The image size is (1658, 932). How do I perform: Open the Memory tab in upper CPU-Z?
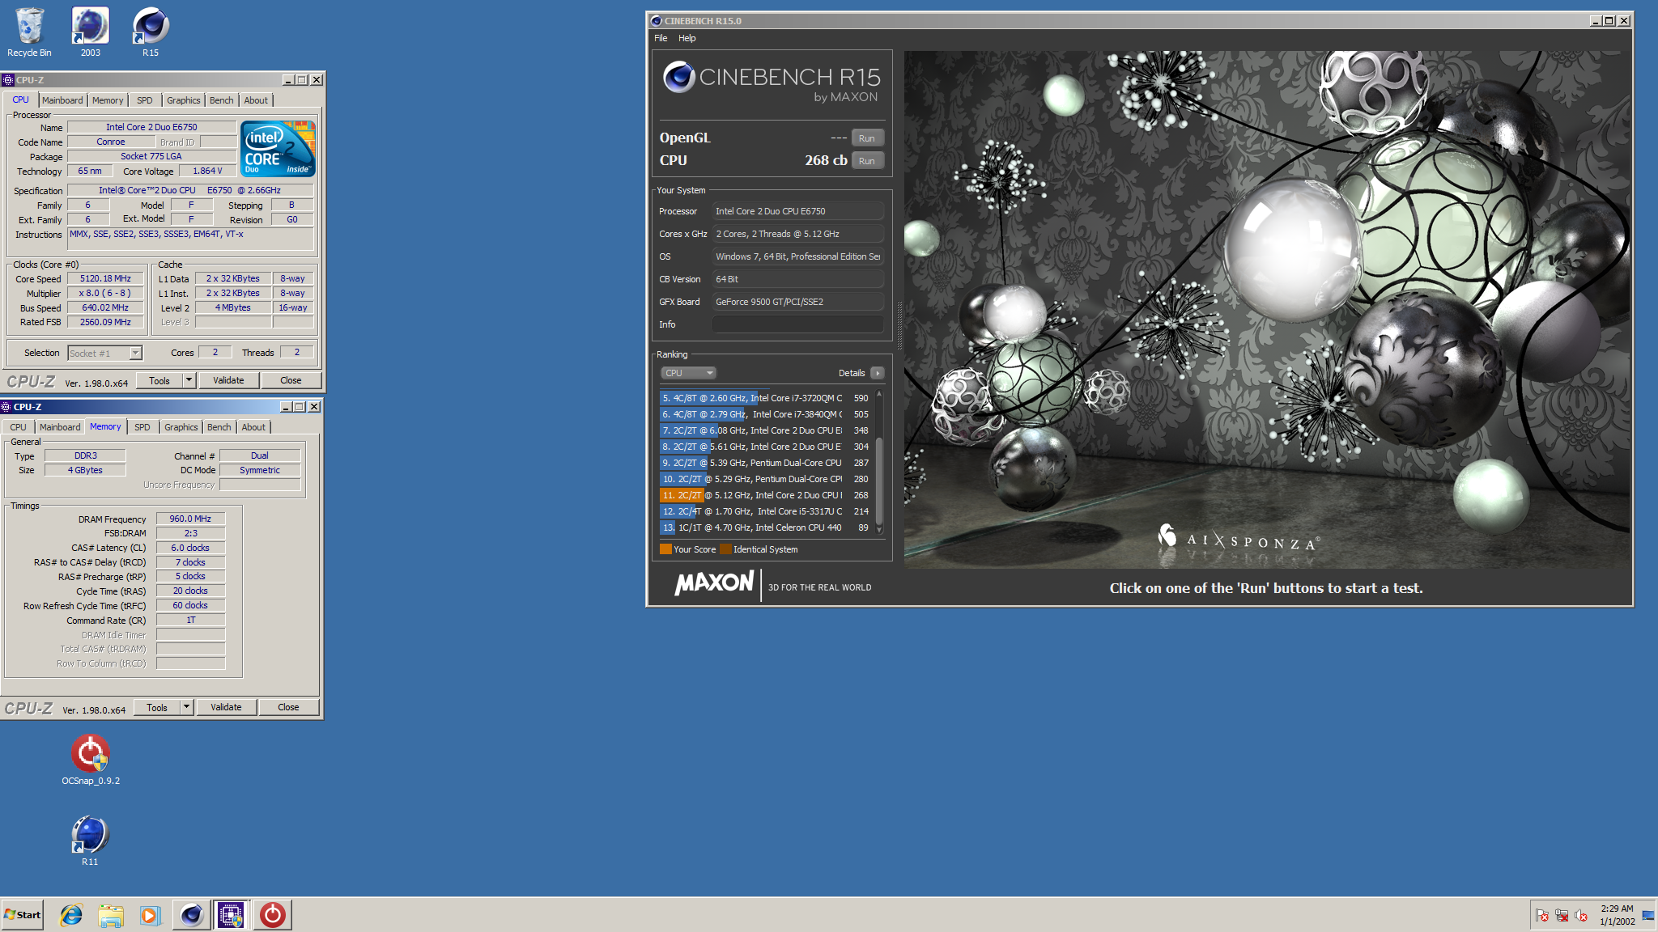pyautogui.click(x=108, y=100)
